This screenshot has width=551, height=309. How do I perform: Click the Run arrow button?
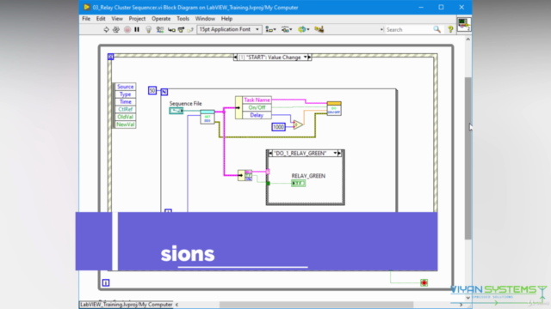pyautogui.click(x=106, y=30)
